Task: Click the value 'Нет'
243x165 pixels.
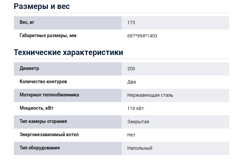Action: point(131,135)
